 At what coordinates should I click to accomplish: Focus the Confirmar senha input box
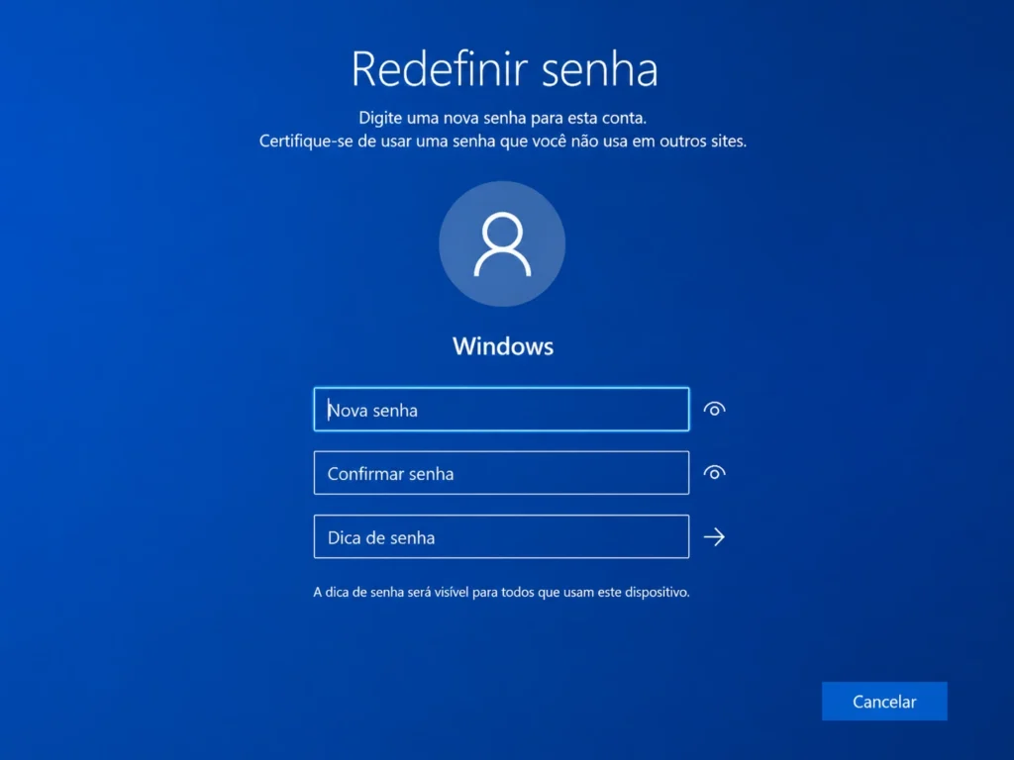[501, 473]
